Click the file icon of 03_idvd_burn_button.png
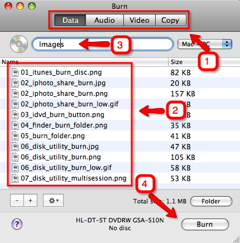This screenshot has height=243, width=240. click(x=15, y=115)
